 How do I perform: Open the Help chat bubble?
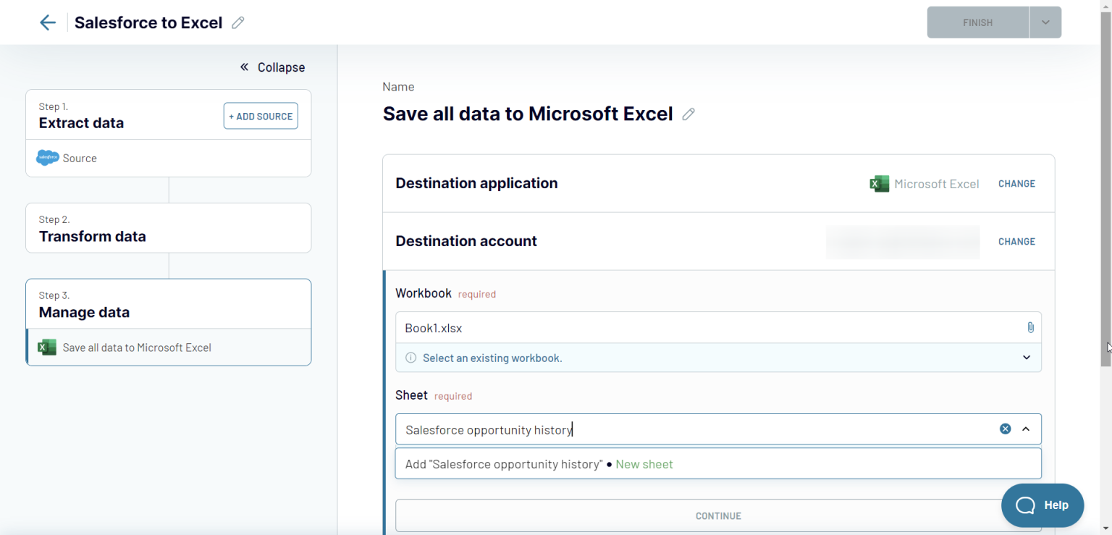coord(1042,505)
